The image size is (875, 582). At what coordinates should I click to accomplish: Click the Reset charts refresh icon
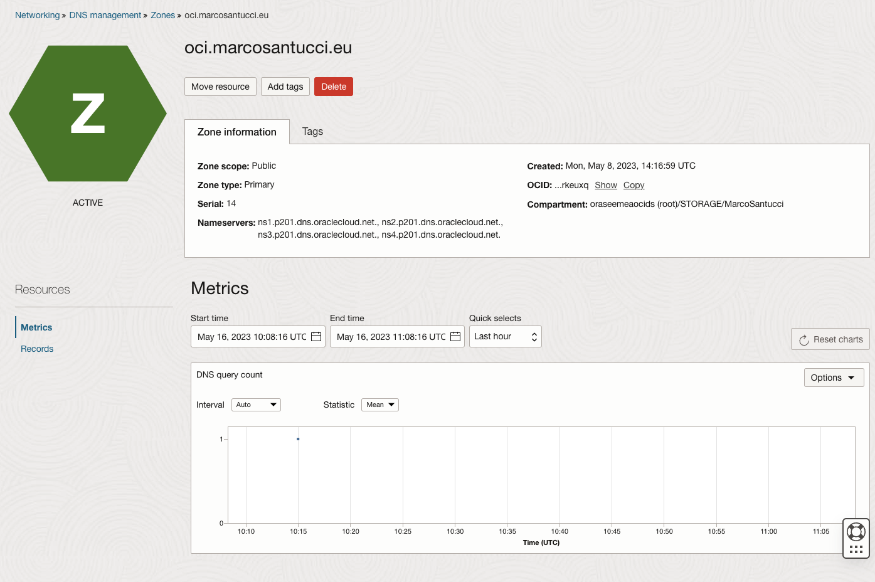804,339
